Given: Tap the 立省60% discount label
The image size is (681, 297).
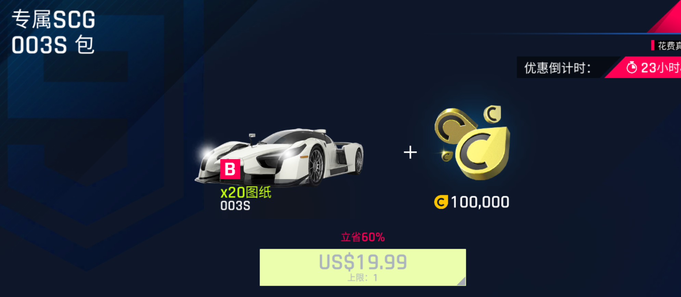Looking at the screenshot, I should [x=363, y=237].
